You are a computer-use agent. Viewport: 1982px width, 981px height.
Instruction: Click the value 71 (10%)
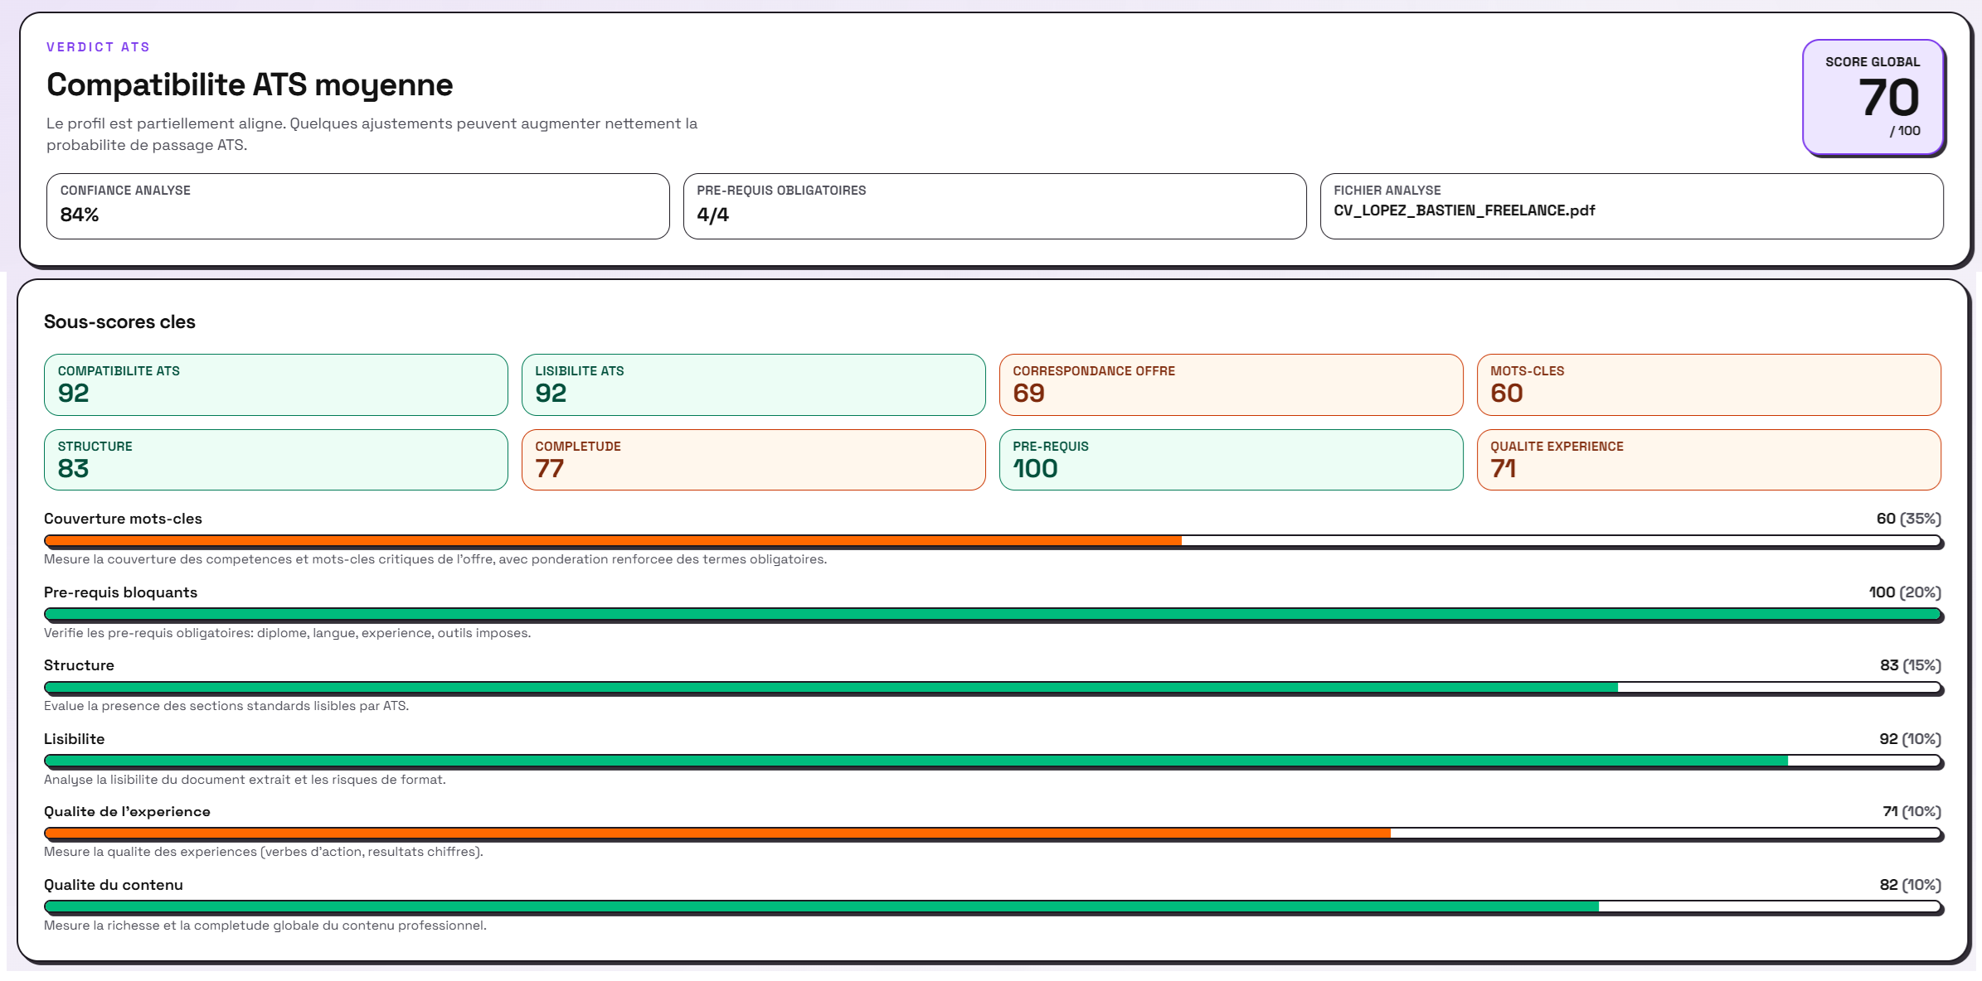(x=1912, y=811)
